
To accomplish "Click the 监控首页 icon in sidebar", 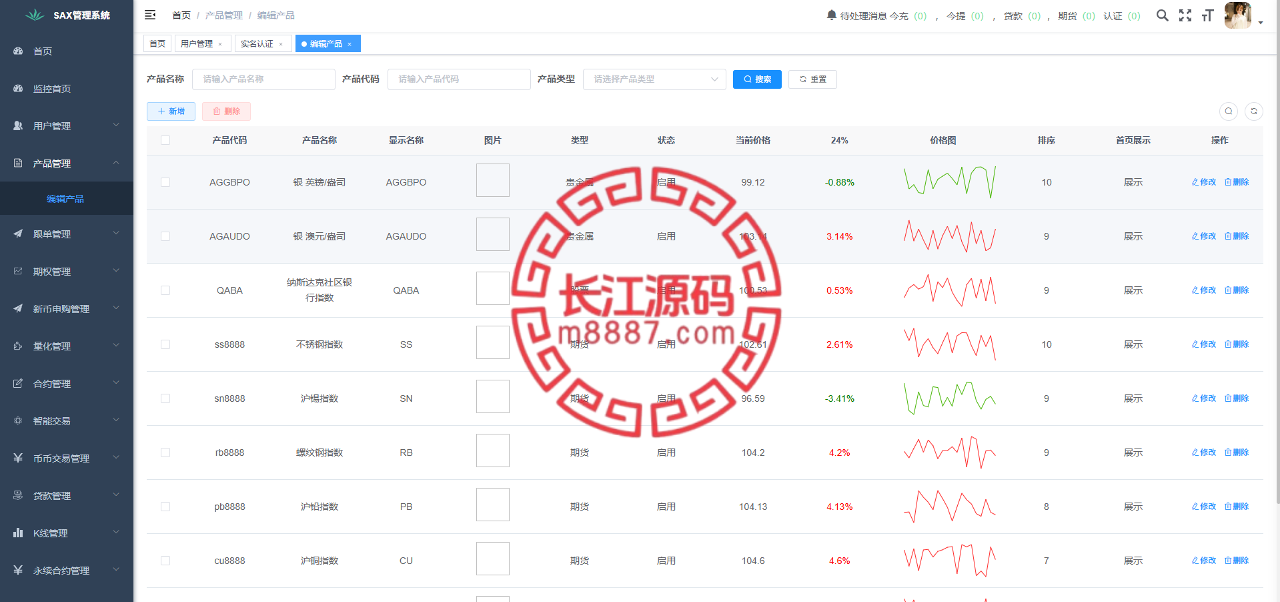I will [18, 89].
